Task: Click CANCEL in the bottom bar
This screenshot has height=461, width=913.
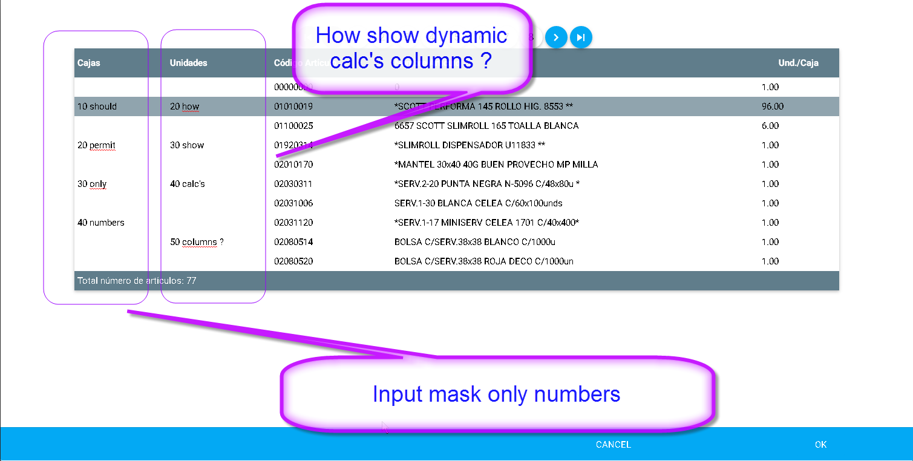Action: point(612,444)
